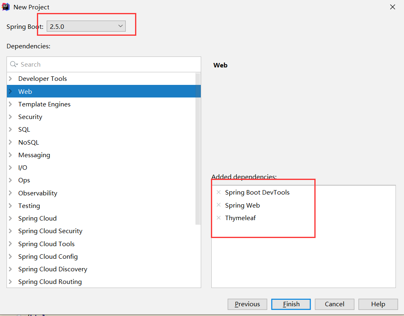Expand the Template Engines category
The width and height of the screenshot is (404, 316).
click(10, 104)
